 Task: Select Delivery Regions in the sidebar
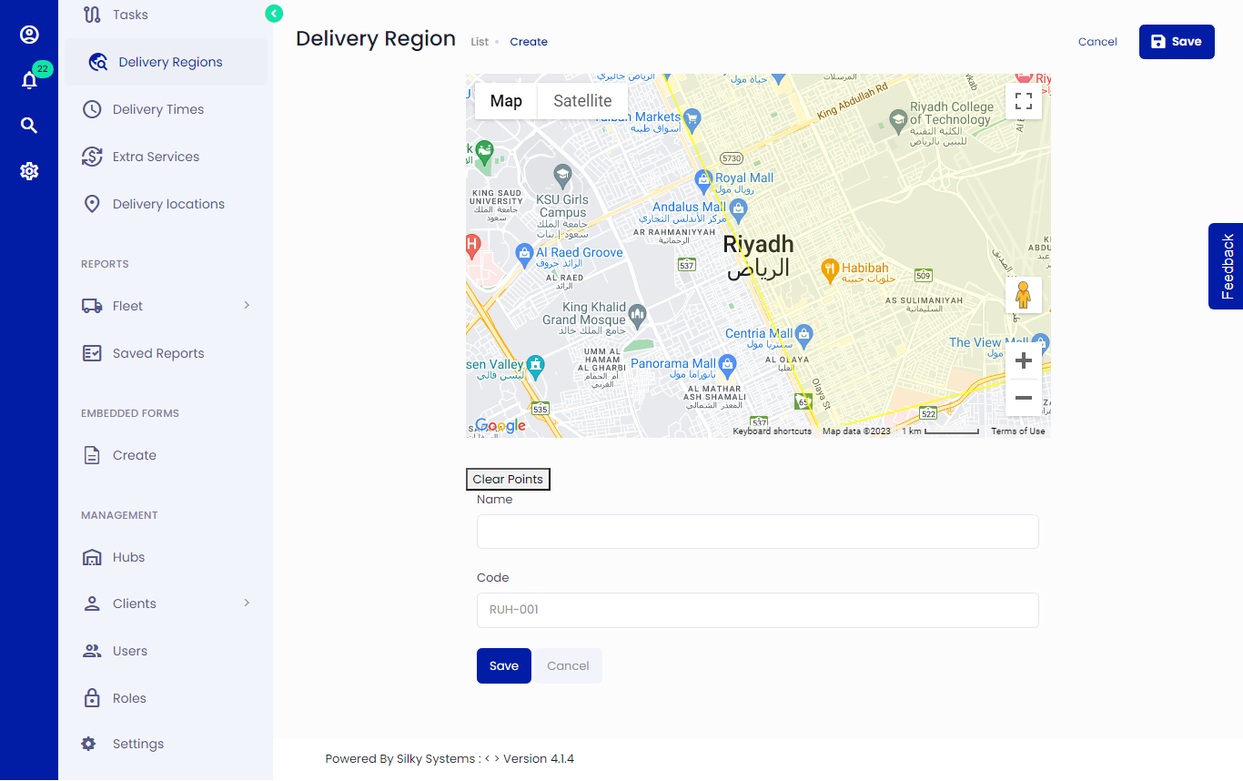click(169, 61)
